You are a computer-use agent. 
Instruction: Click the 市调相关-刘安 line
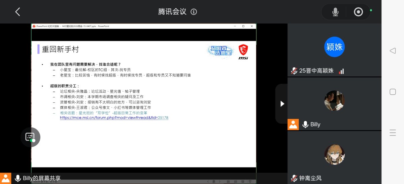[102, 97]
